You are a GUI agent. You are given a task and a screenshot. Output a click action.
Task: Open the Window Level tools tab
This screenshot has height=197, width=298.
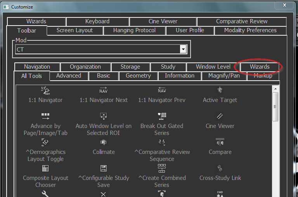click(213, 67)
